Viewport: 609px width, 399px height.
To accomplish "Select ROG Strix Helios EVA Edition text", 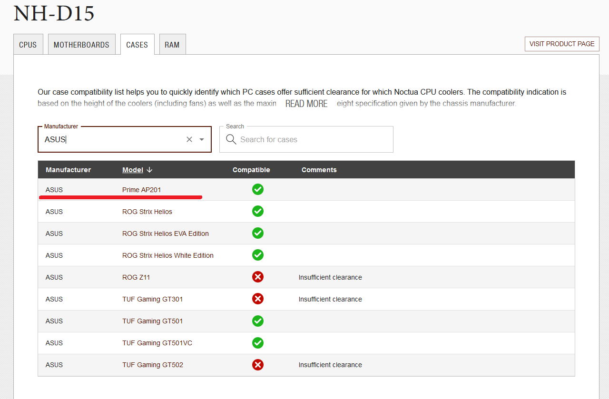I will click(166, 234).
